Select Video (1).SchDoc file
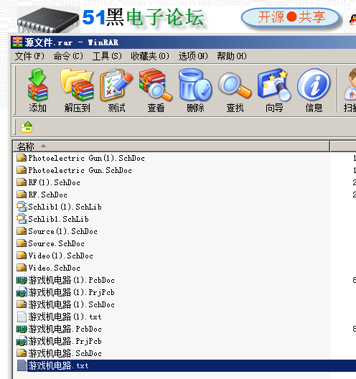 click(61, 256)
